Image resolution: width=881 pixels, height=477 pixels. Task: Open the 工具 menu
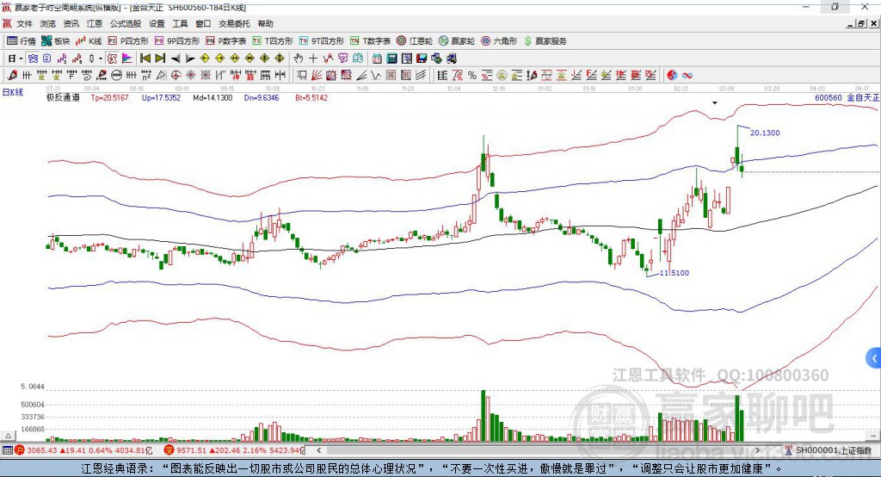point(180,23)
